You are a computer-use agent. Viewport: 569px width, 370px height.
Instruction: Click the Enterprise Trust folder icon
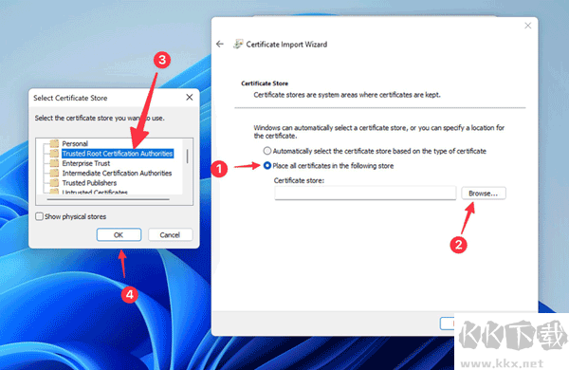(x=54, y=163)
